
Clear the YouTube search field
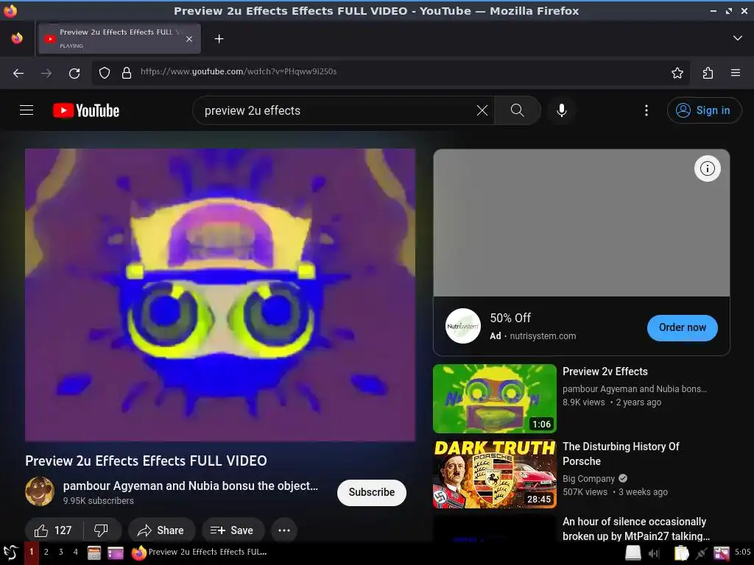482,110
